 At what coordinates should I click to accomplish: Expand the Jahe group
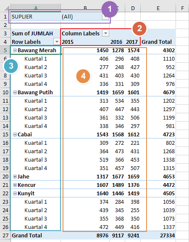15,177
